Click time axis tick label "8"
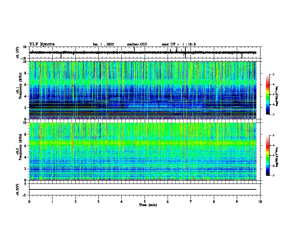 [214, 202]
